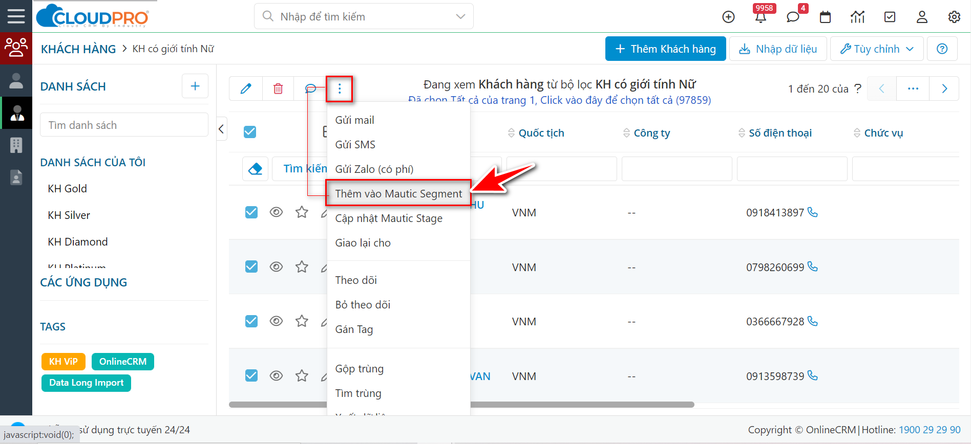Choose Gán Tag from menu
This screenshot has width=971, height=444.
click(x=398, y=329)
